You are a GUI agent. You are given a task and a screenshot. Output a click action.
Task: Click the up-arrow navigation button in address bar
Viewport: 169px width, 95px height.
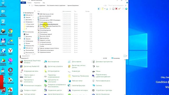click(29, 6)
